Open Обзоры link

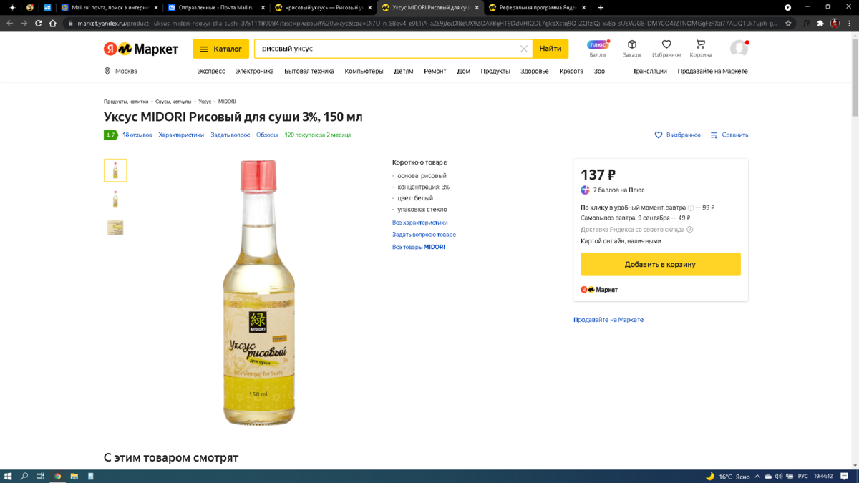point(267,135)
